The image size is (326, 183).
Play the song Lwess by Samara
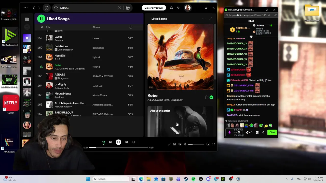89,38
